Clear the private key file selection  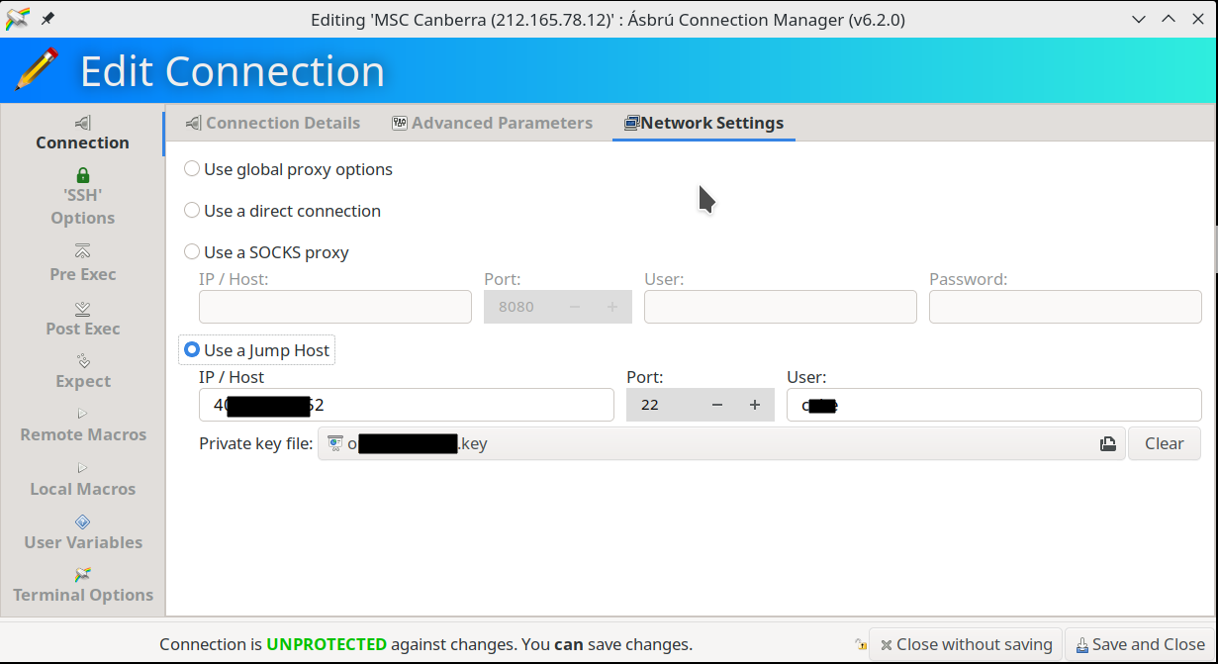(x=1165, y=443)
